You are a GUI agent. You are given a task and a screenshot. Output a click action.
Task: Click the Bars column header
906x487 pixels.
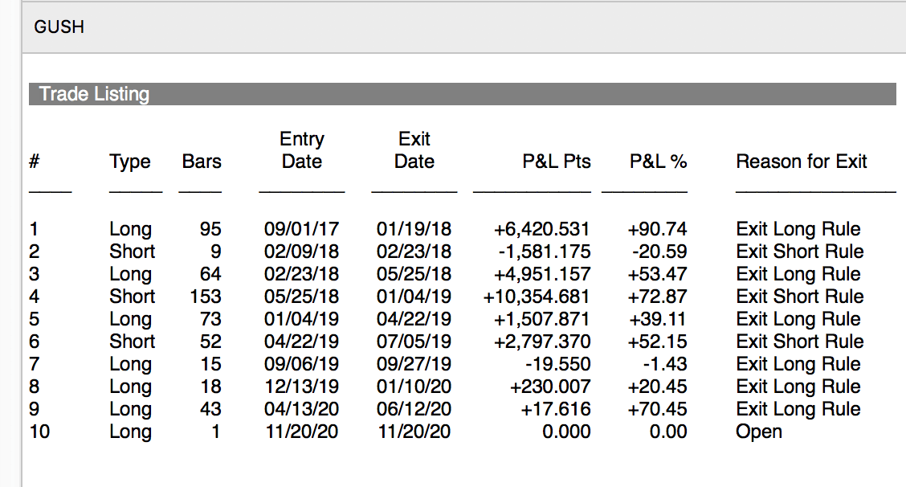[202, 162]
